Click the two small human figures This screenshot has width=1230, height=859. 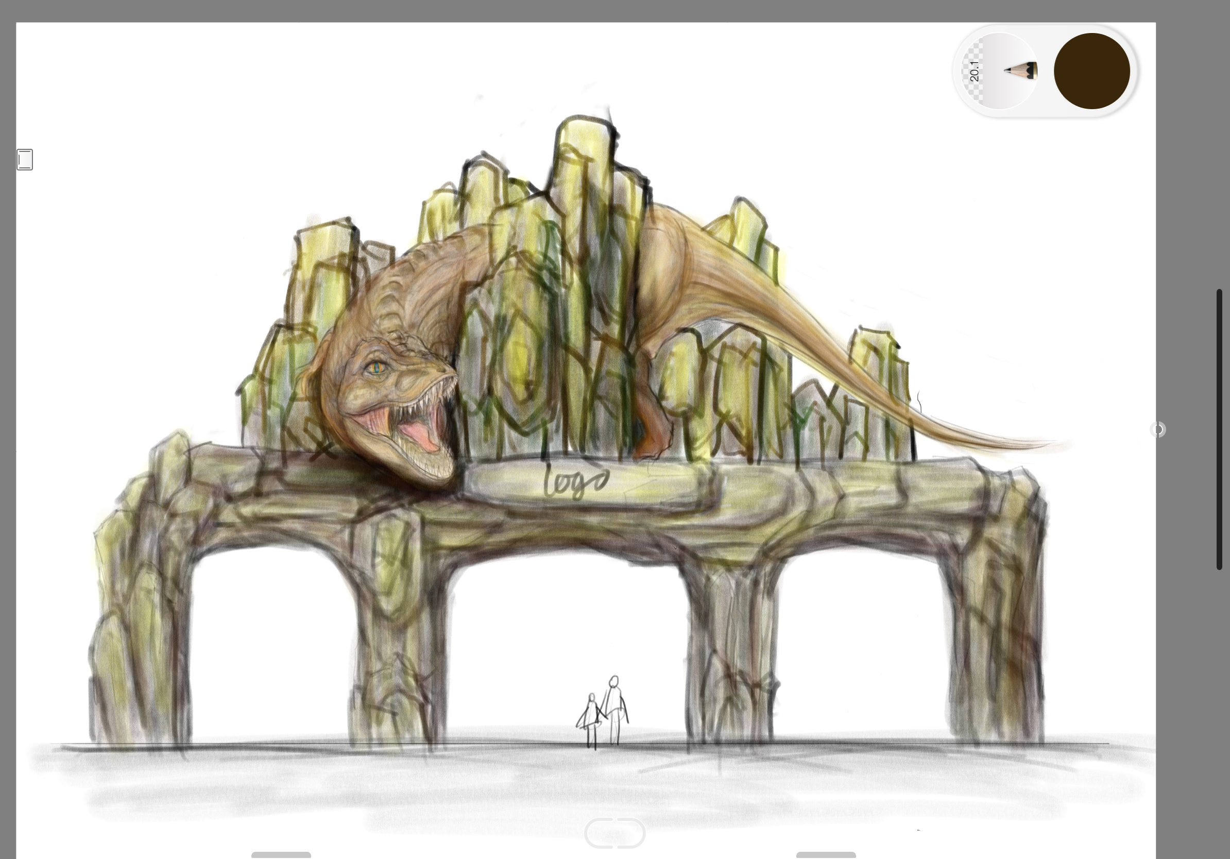[x=604, y=712]
